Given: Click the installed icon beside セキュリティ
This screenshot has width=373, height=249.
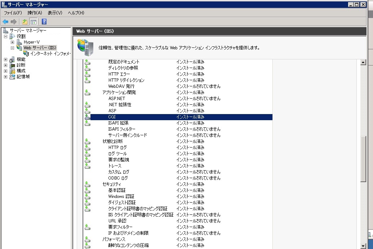Looking at the screenshot, I should point(88,184).
